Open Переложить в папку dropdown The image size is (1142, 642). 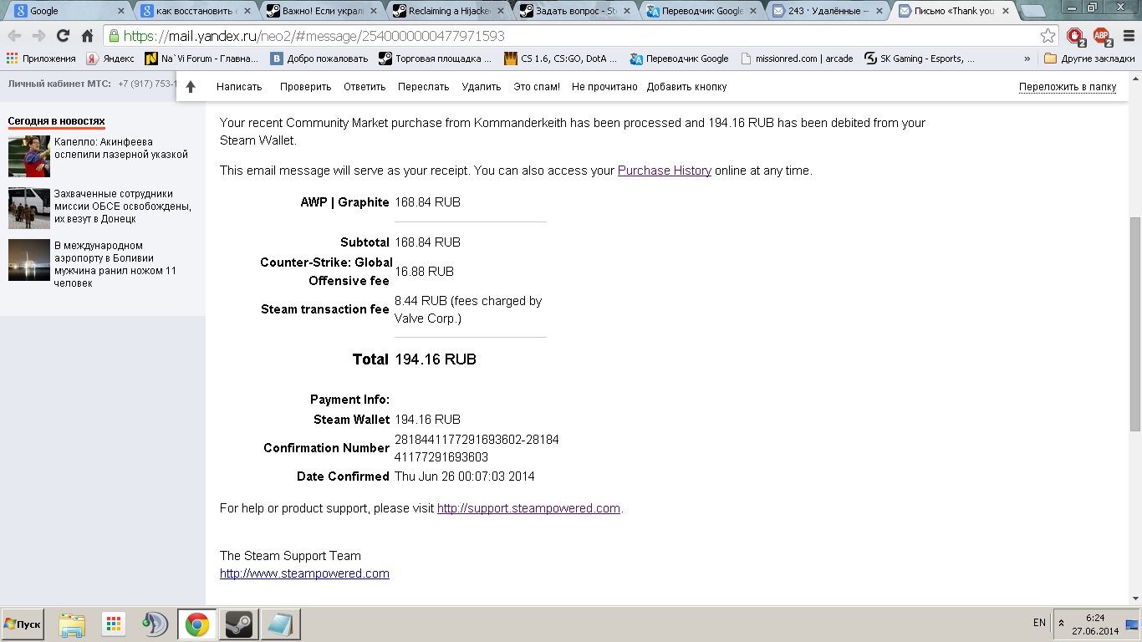click(1068, 87)
